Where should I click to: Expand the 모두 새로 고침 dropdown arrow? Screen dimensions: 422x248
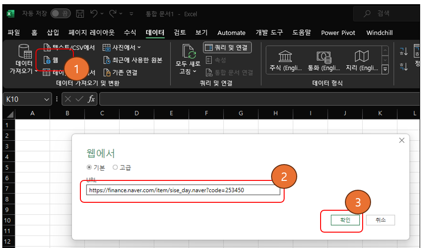pyautogui.click(x=194, y=72)
